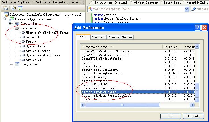
Task: Click the Properties folder icon
Action: coord(17,24)
